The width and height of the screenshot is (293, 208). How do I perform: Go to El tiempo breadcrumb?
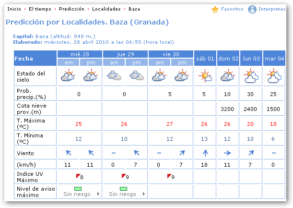(39, 9)
